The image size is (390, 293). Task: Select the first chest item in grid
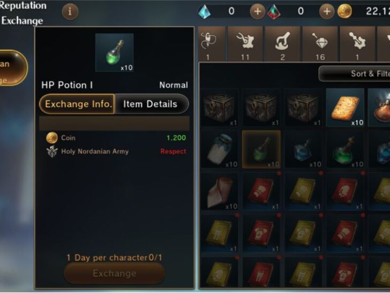(x=220, y=107)
